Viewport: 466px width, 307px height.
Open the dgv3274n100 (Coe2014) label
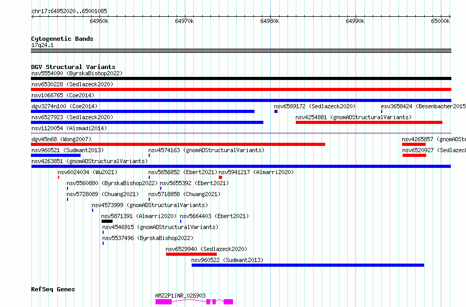click(64, 106)
